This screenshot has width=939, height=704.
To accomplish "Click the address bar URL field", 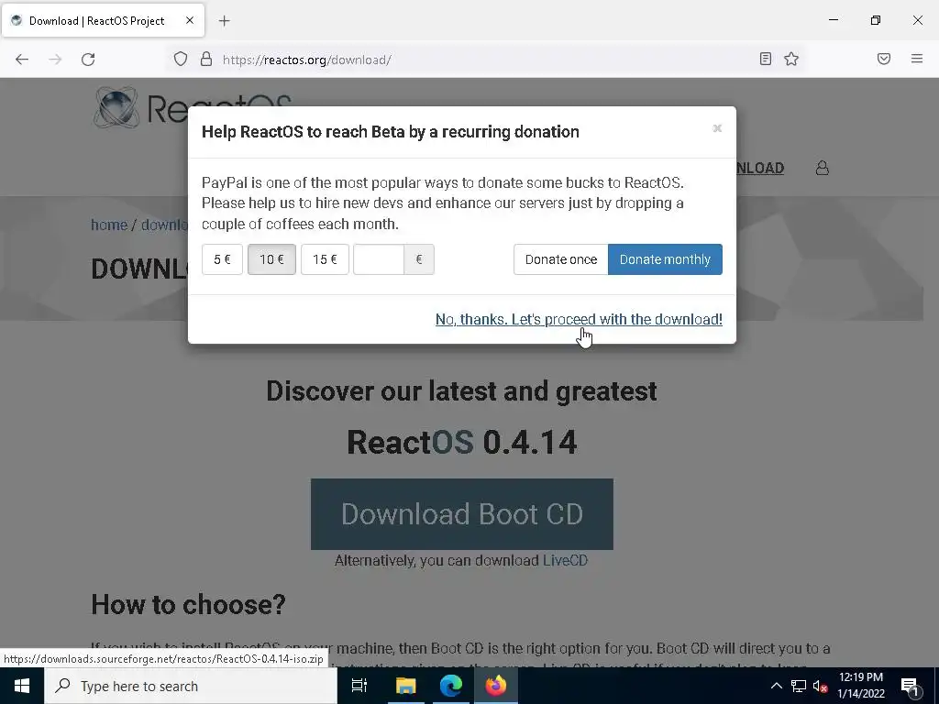I will click(485, 60).
